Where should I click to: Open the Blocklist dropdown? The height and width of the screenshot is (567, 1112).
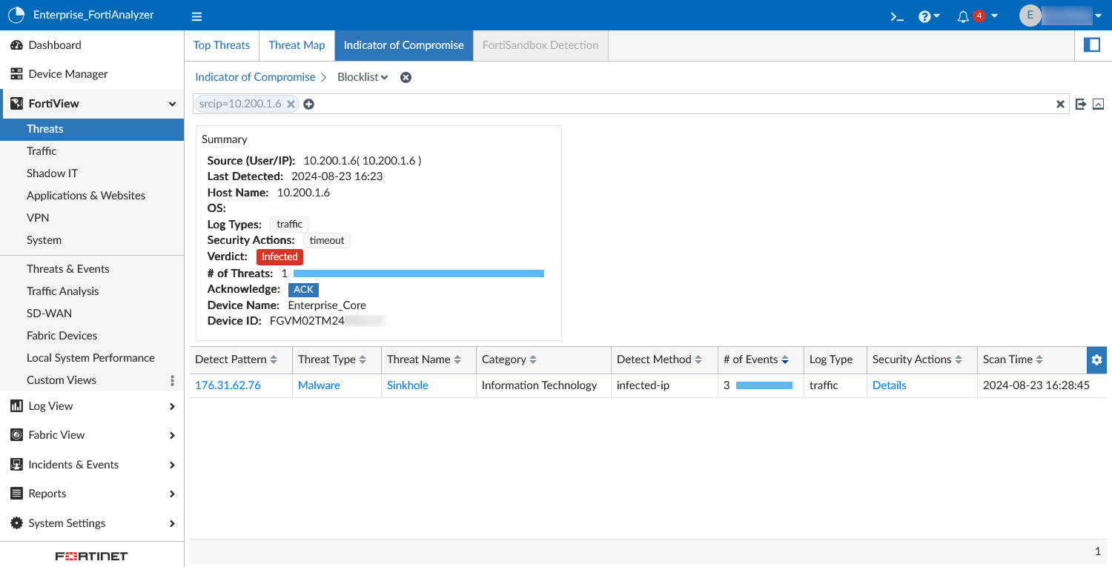click(x=363, y=77)
